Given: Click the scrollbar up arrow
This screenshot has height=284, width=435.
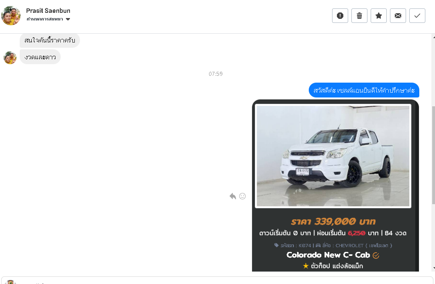Looking at the screenshot, I should pyautogui.click(x=434, y=37).
